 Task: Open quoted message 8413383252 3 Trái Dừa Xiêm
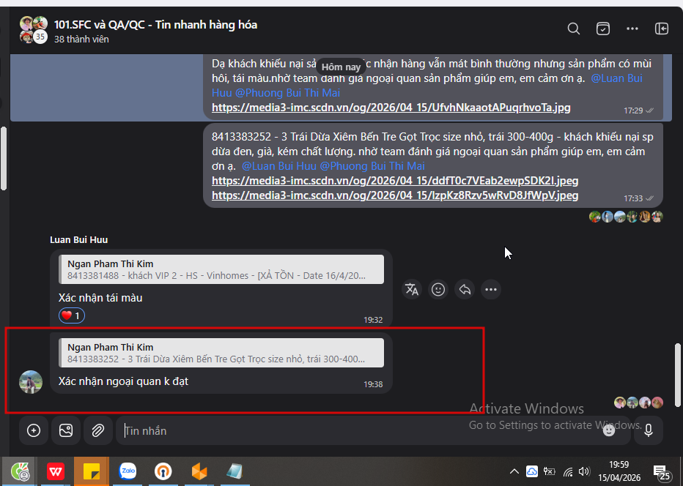coord(222,353)
